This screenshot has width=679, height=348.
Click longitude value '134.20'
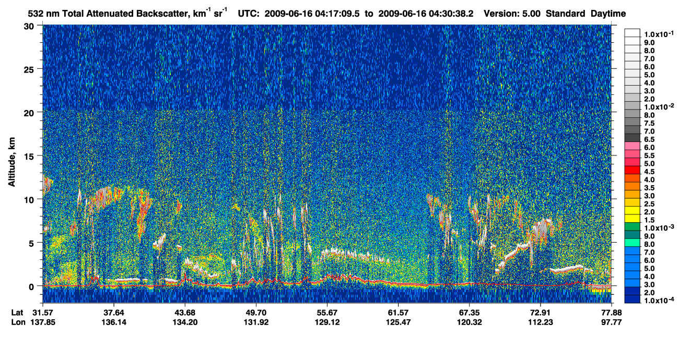(x=185, y=322)
